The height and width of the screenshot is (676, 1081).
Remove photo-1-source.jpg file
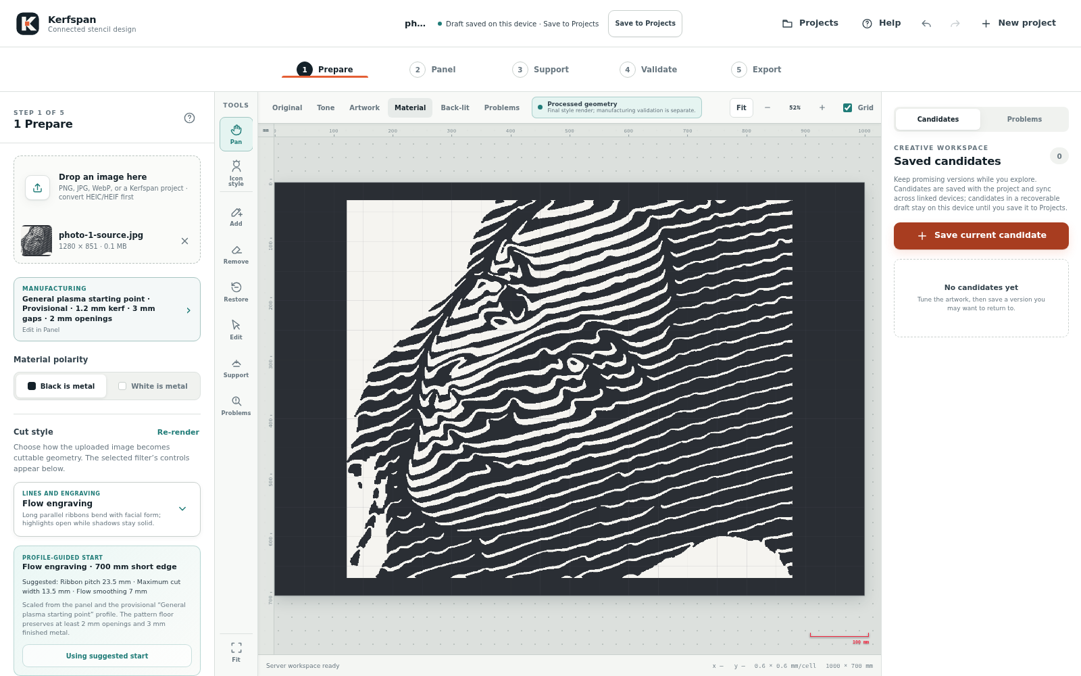coord(184,241)
